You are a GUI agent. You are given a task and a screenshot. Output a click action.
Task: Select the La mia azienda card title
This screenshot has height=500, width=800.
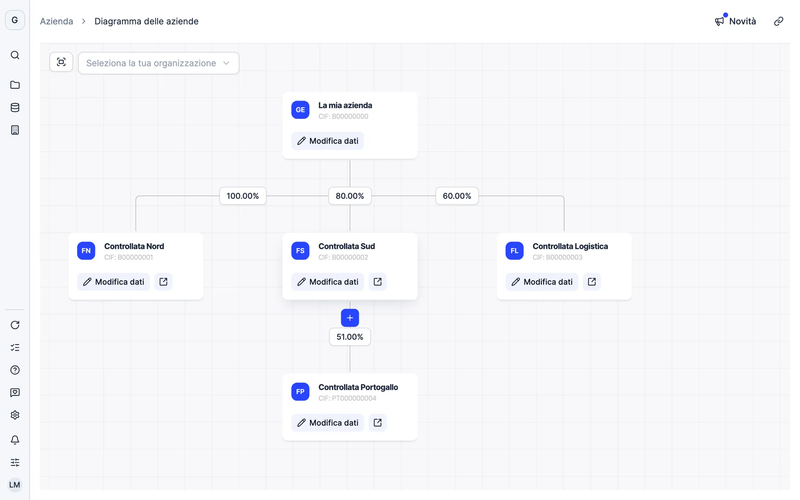tap(345, 105)
